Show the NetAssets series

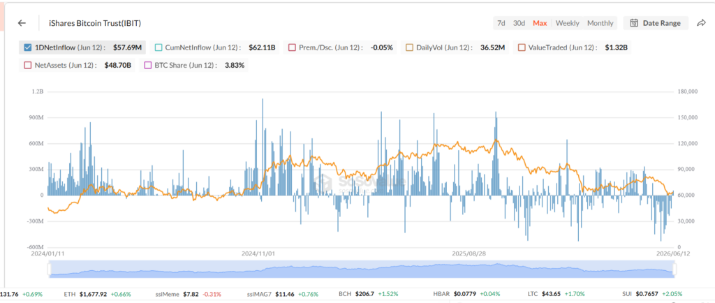(x=27, y=65)
